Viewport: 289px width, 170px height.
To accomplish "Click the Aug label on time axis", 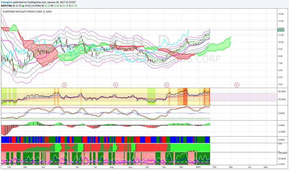I will click(x=111, y=167).
